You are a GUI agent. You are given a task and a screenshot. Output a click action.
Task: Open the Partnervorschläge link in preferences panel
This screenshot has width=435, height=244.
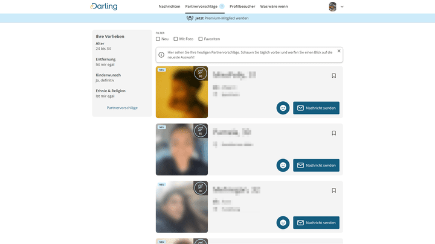[122, 108]
